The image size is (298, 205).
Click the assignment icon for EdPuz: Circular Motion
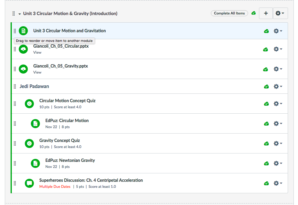click(35, 124)
